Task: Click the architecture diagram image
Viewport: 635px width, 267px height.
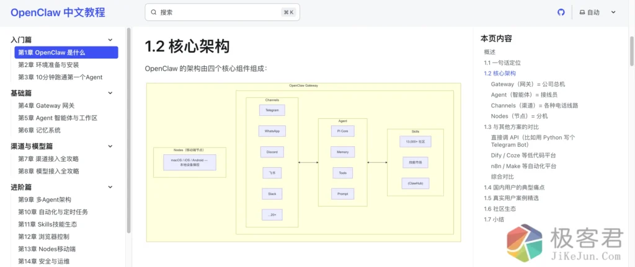Action: tap(303, 162)
